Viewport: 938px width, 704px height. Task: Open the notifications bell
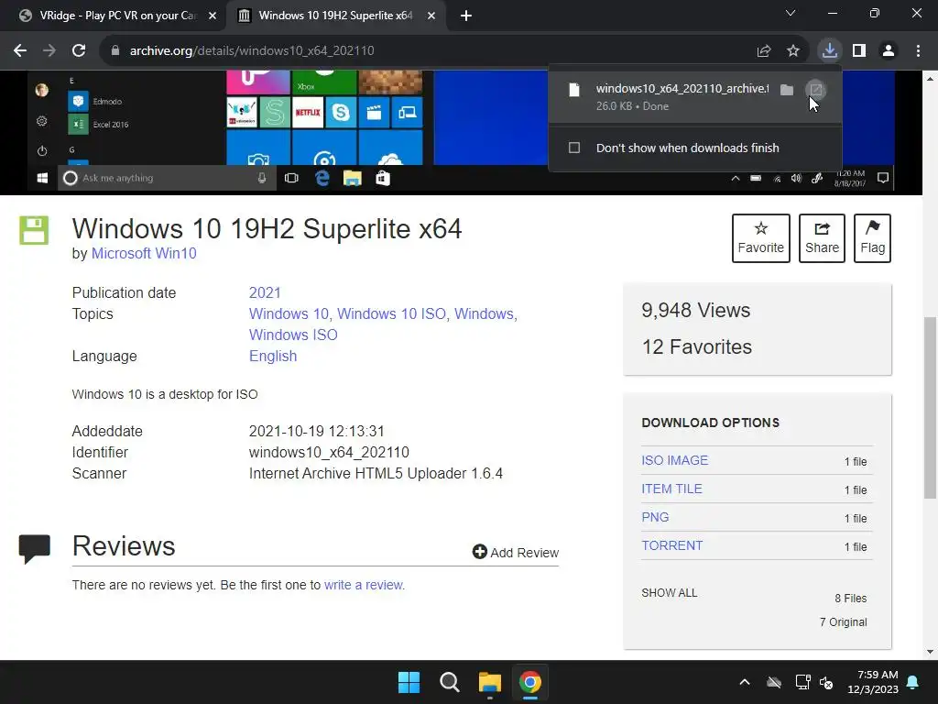(913, 682)
